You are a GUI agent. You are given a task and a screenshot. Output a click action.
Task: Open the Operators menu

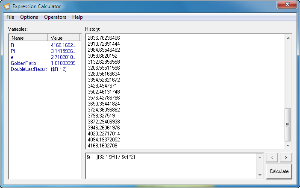(x=55, y=17)
